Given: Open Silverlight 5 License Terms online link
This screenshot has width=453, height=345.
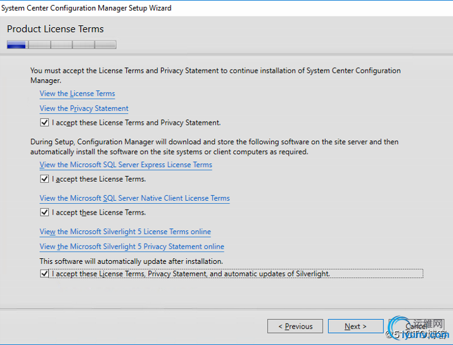Looking at the screenshot, I should point(125,232).
